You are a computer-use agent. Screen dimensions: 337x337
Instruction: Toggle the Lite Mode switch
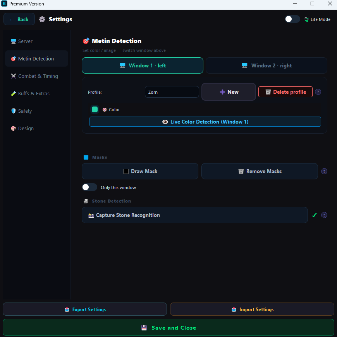click(292, 19)
